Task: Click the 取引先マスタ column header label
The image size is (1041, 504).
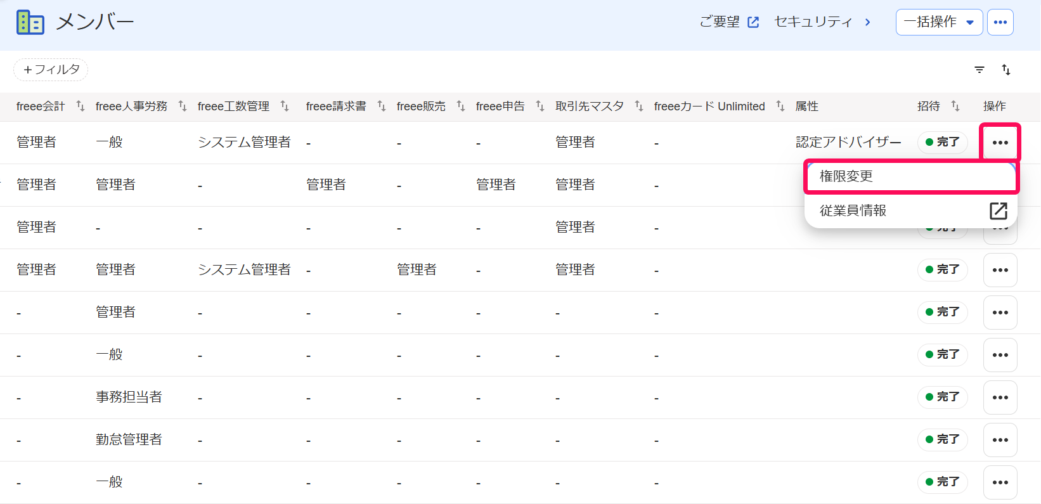Action: [x=590, y=107]
